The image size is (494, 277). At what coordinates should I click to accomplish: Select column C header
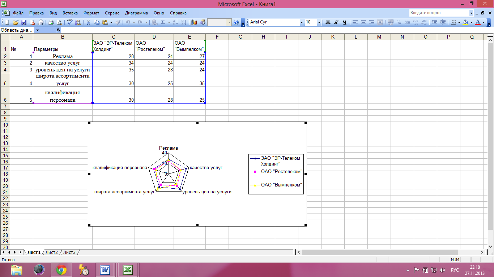[x=114, y=37]
